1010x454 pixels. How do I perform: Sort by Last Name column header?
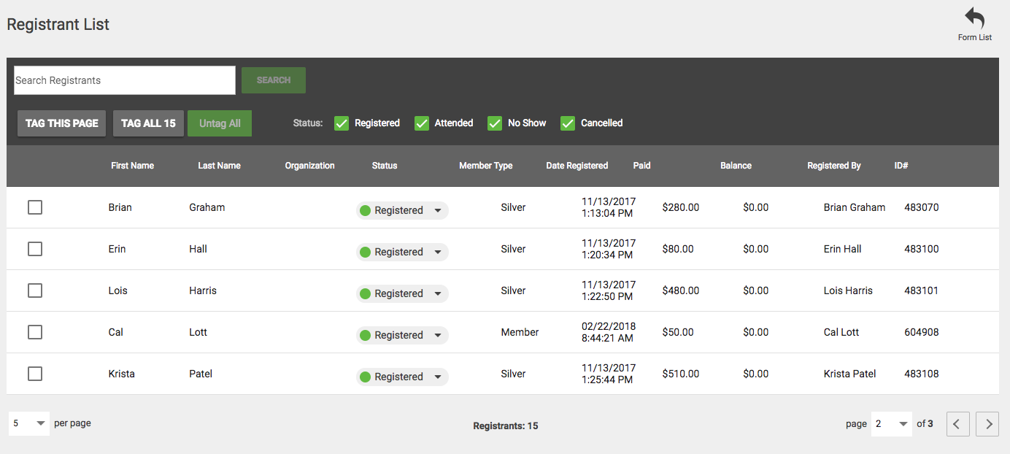click(x=219, y=166)
